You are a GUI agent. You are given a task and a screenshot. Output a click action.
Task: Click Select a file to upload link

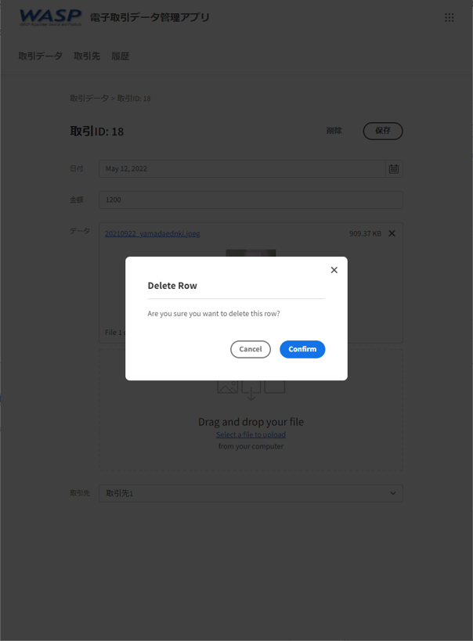point(251,434)
